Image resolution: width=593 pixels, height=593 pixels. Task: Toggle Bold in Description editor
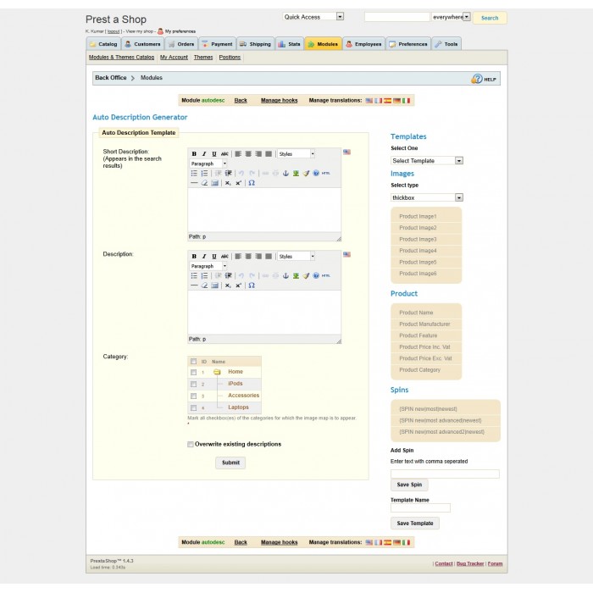tap(194, 257)
